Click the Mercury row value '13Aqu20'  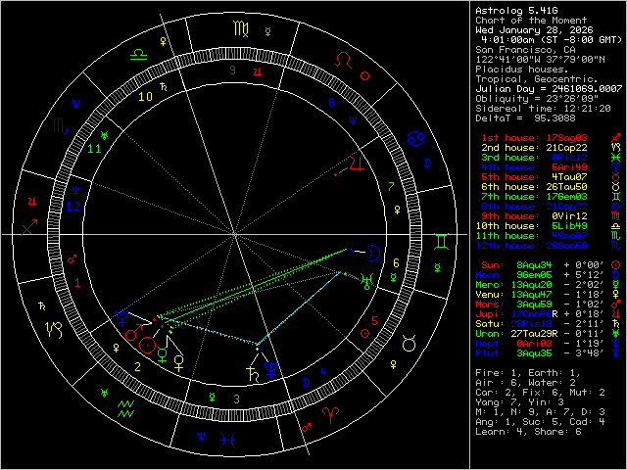531,285
